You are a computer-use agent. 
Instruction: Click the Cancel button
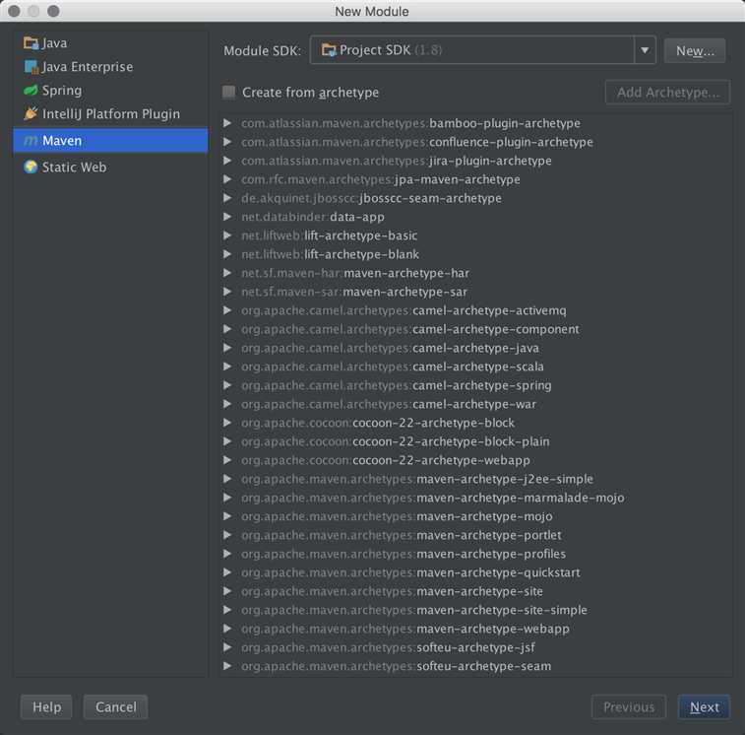click(115, 707)
